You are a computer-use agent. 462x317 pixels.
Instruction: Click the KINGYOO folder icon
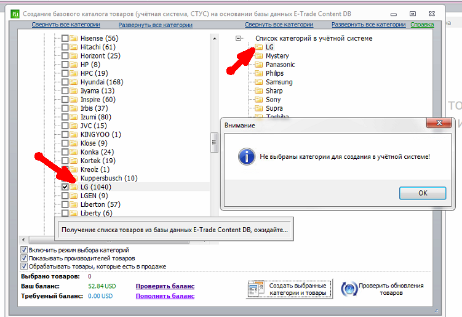(x=74, y=134)
